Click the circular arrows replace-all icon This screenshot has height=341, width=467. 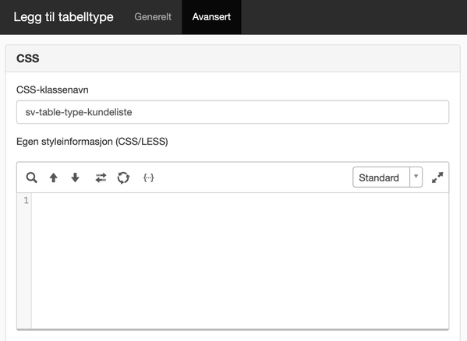123,178
